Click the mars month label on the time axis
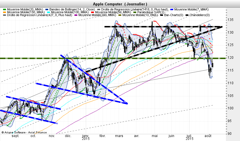 [x=119, y=136]
